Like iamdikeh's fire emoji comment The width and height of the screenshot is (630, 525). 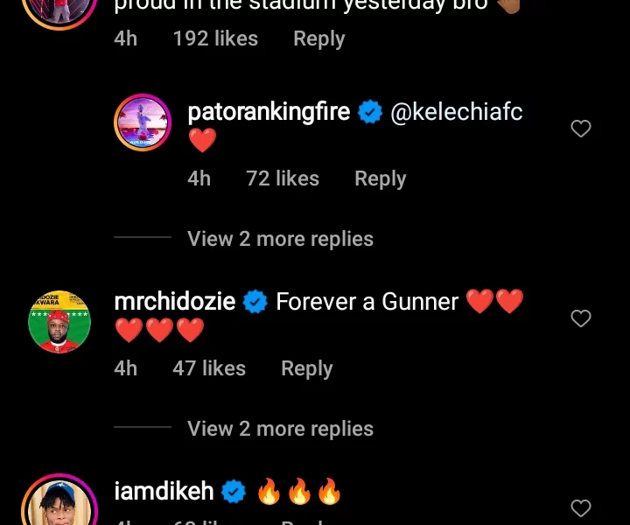(x=581, y=508)
